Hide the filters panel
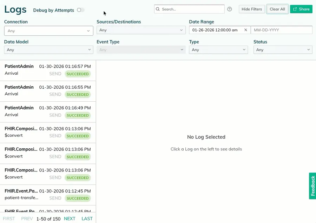Image resolution: width=316 pixels, height=223 pixels. pyautogui.click(x=252, y=9)
